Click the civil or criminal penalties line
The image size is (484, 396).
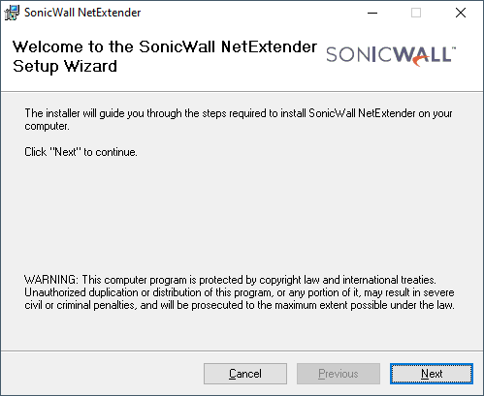240,305
